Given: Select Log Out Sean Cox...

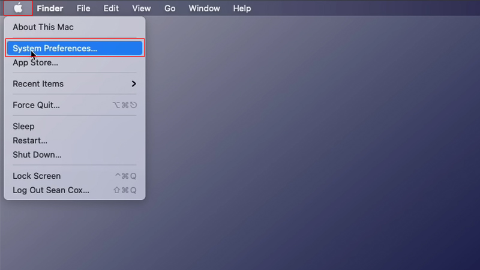Looking at the screenshot, I should [74, 190].
